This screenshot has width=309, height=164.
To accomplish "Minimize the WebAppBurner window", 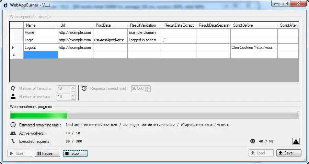I will point(276,4).
